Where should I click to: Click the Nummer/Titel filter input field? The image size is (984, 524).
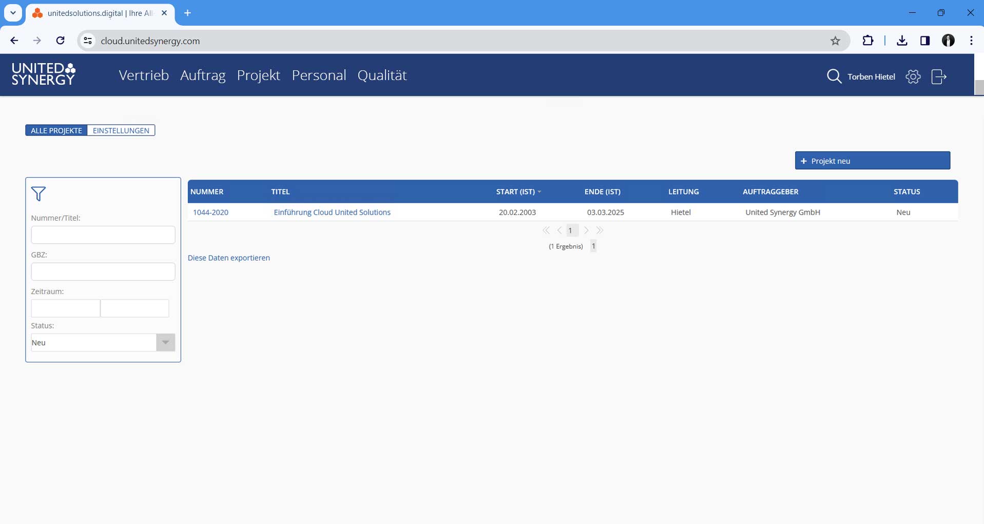coord(103,235)
